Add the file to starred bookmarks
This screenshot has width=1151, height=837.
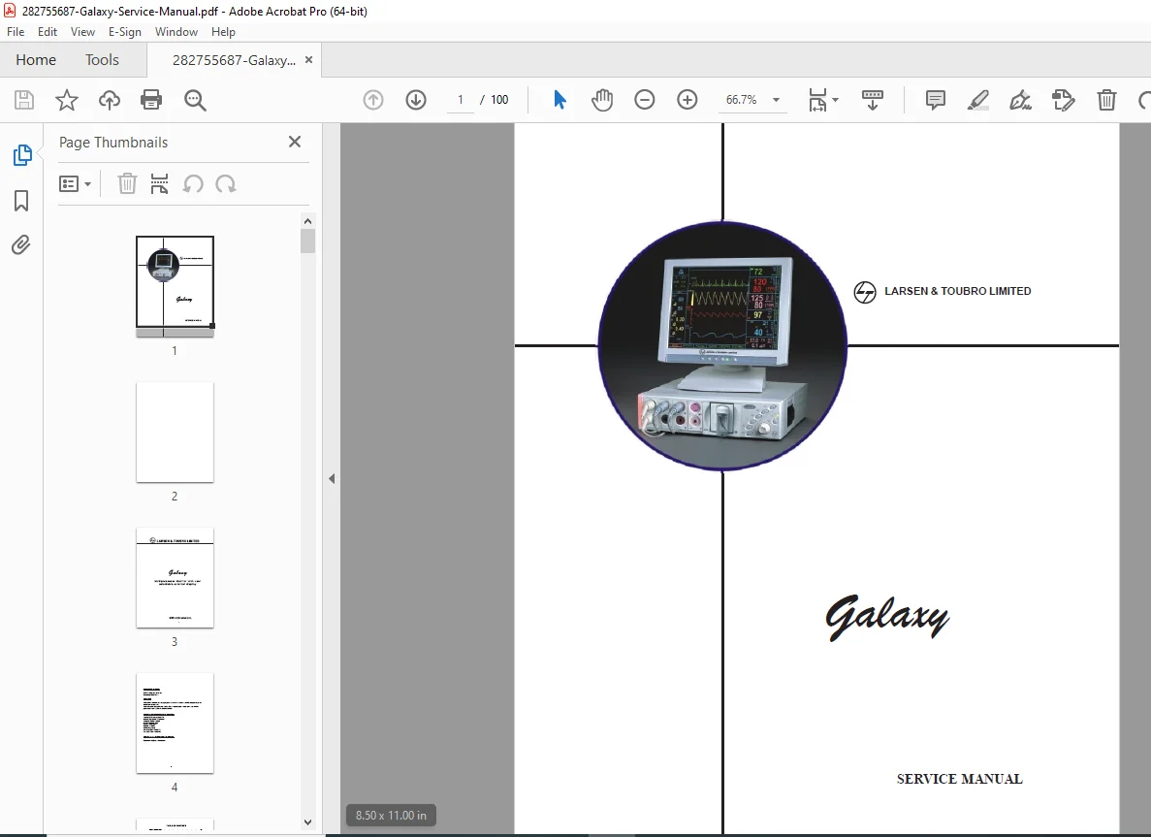tap(67, 100)
